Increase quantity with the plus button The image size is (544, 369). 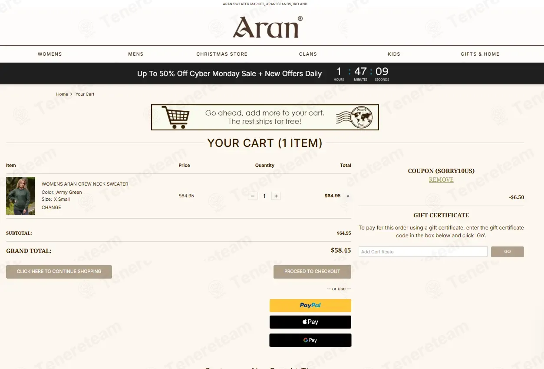276,196
